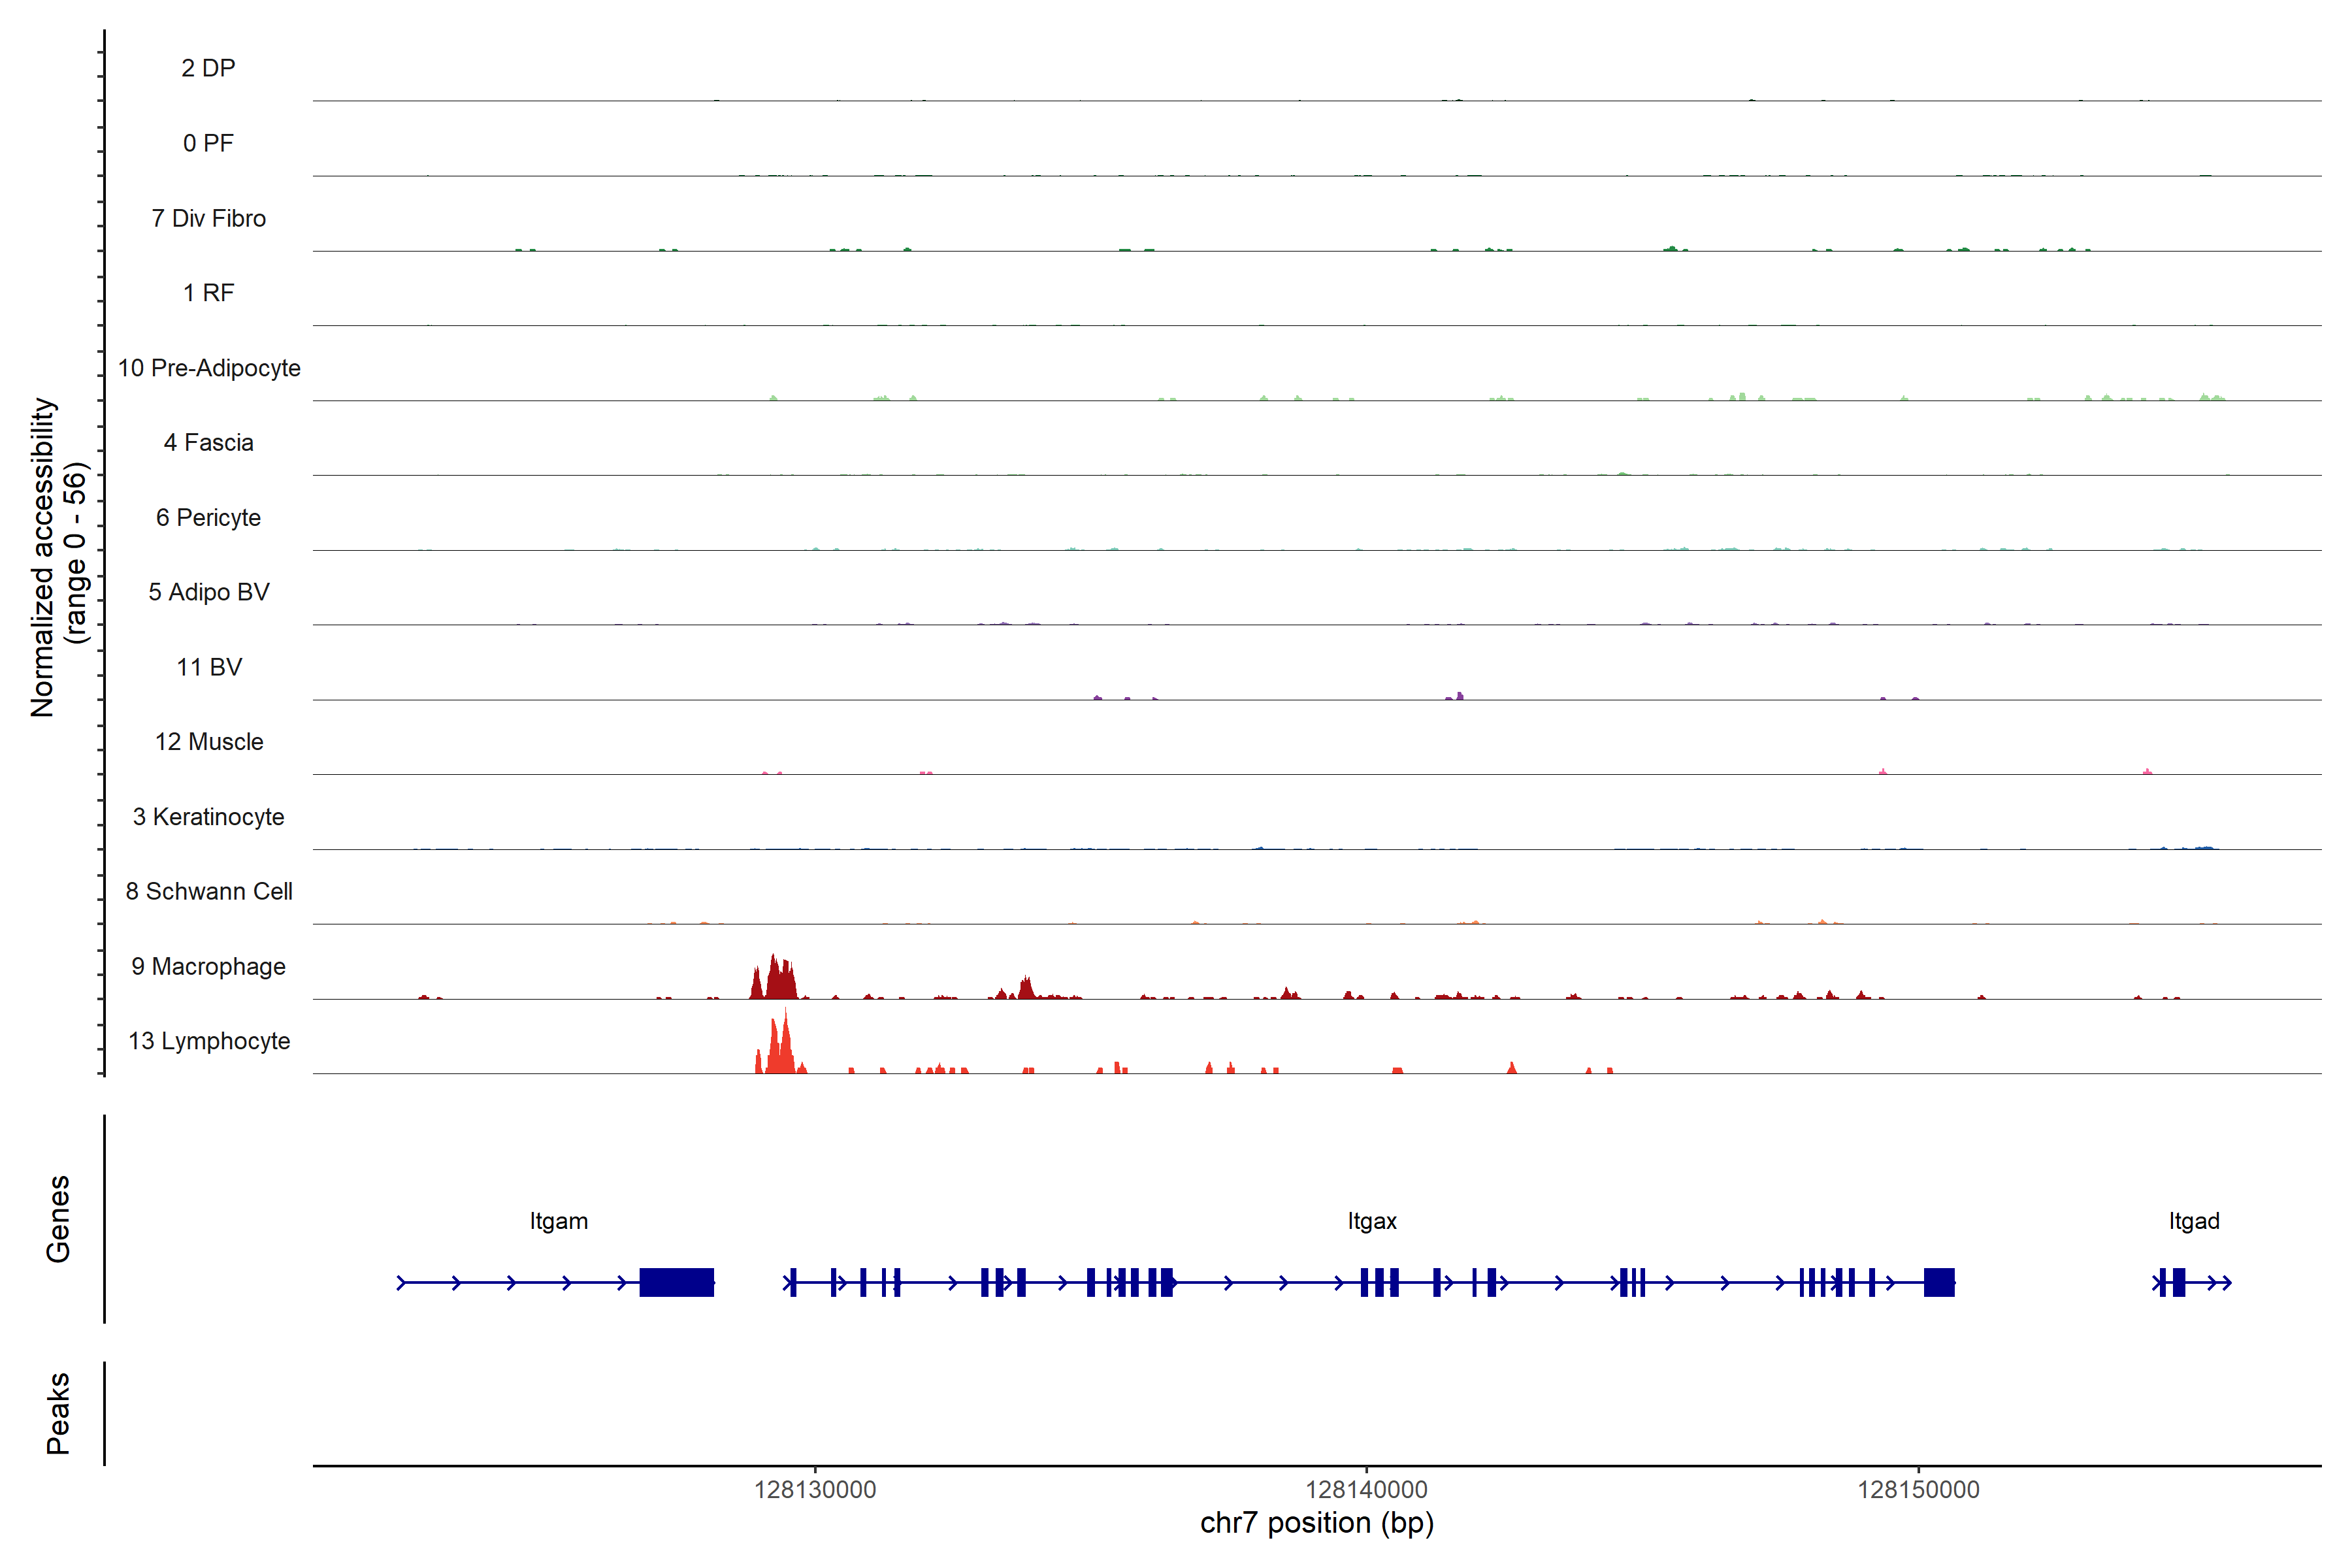2352x1568 pixels.
Task: Select the Itgax gene label
Action: coord(1371,1221)
